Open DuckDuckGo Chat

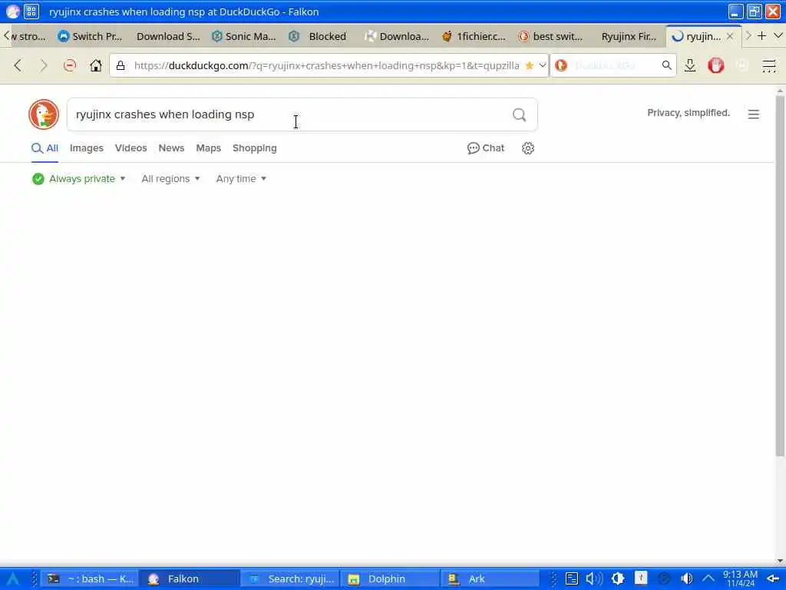pos(486,148)
